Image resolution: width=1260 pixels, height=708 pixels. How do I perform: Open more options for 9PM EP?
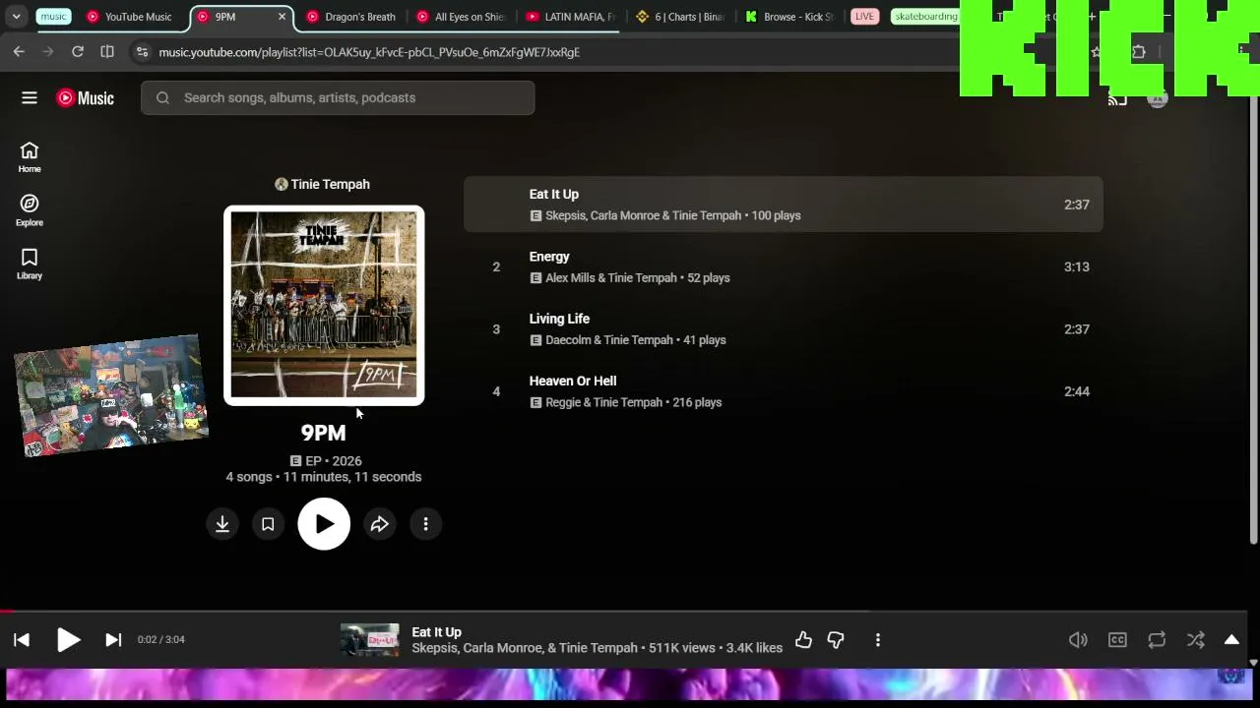(425, 524)
